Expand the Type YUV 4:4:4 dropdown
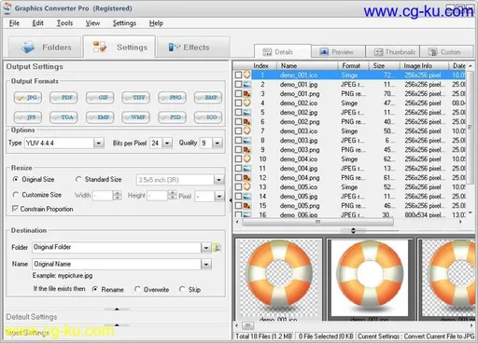Screen dimensions: 478x343 click(98, 143)
